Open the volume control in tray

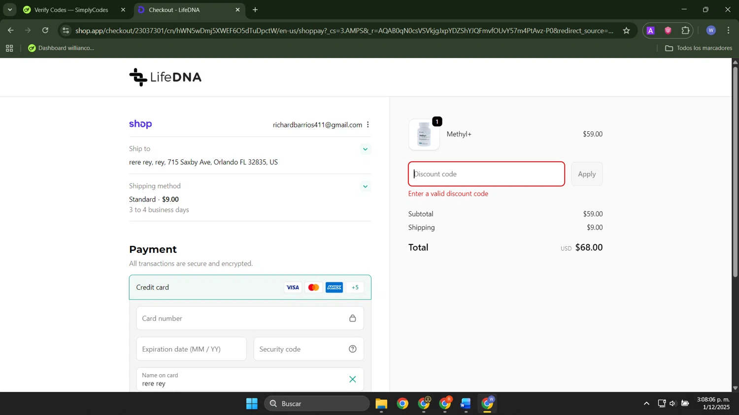pyautogui.click(x=672, y=404)
